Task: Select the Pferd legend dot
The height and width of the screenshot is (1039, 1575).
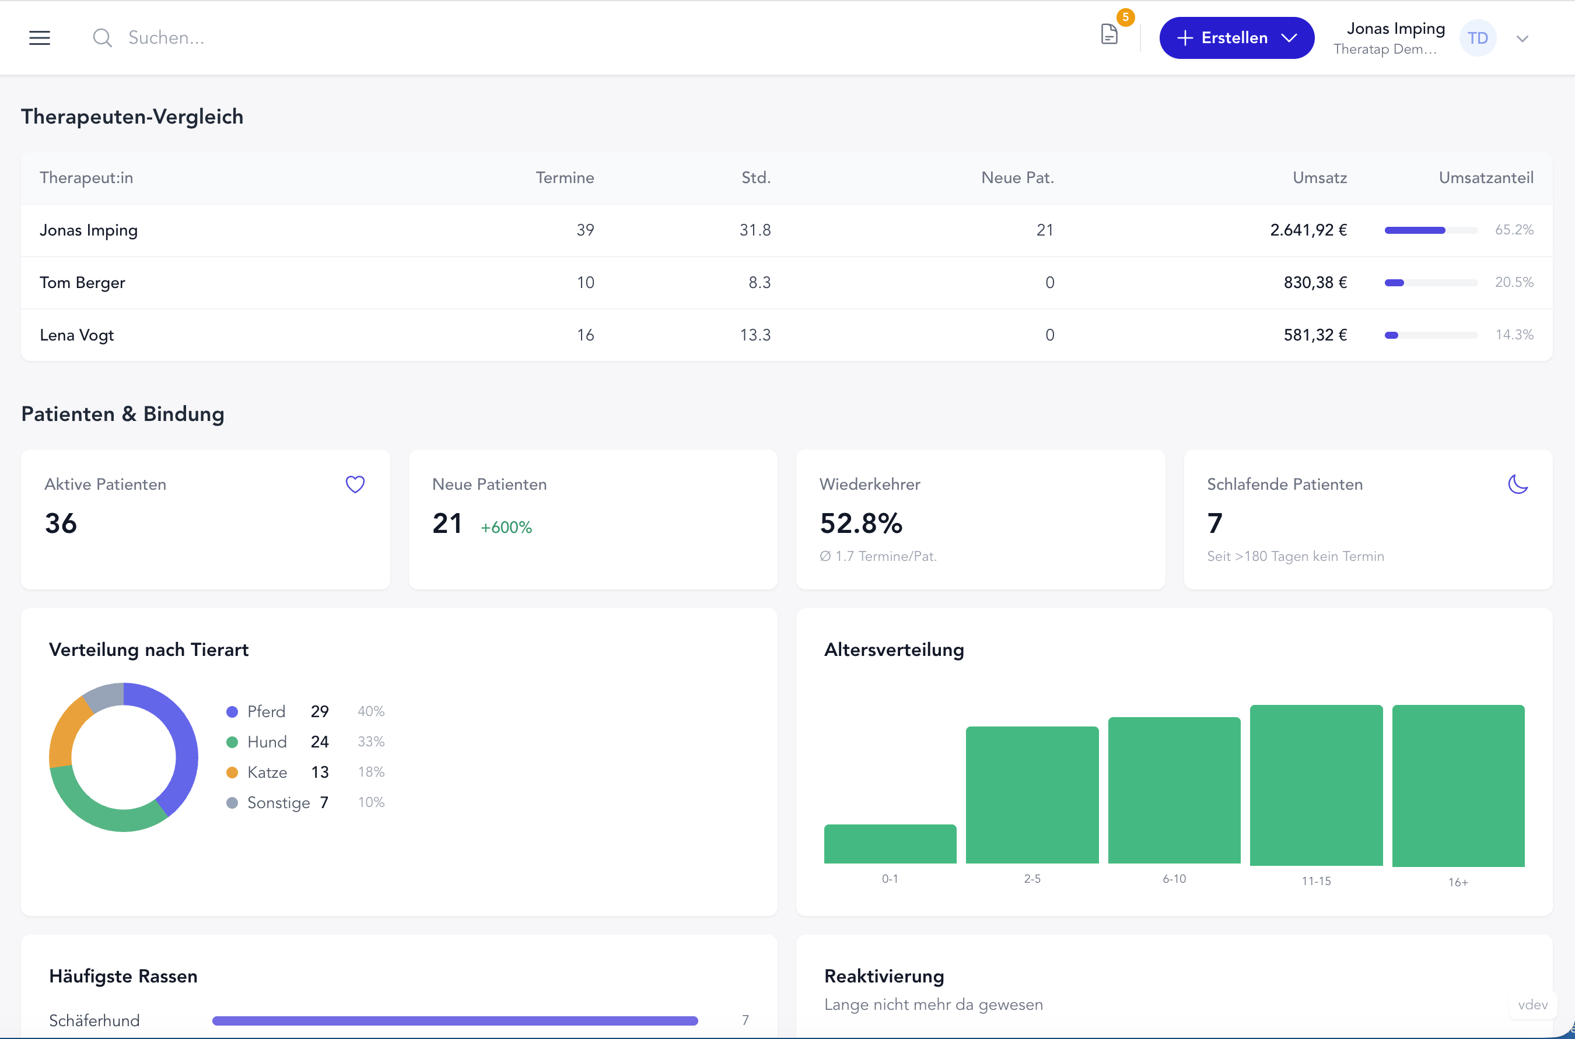Action: (x=232, y=712)
